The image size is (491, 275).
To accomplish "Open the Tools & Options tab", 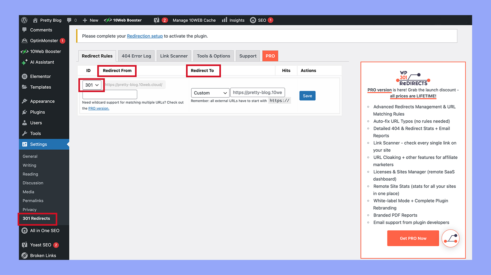I will (x=213, y=56).
